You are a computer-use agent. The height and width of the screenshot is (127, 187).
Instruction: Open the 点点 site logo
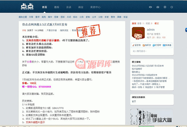pos(27,7)
